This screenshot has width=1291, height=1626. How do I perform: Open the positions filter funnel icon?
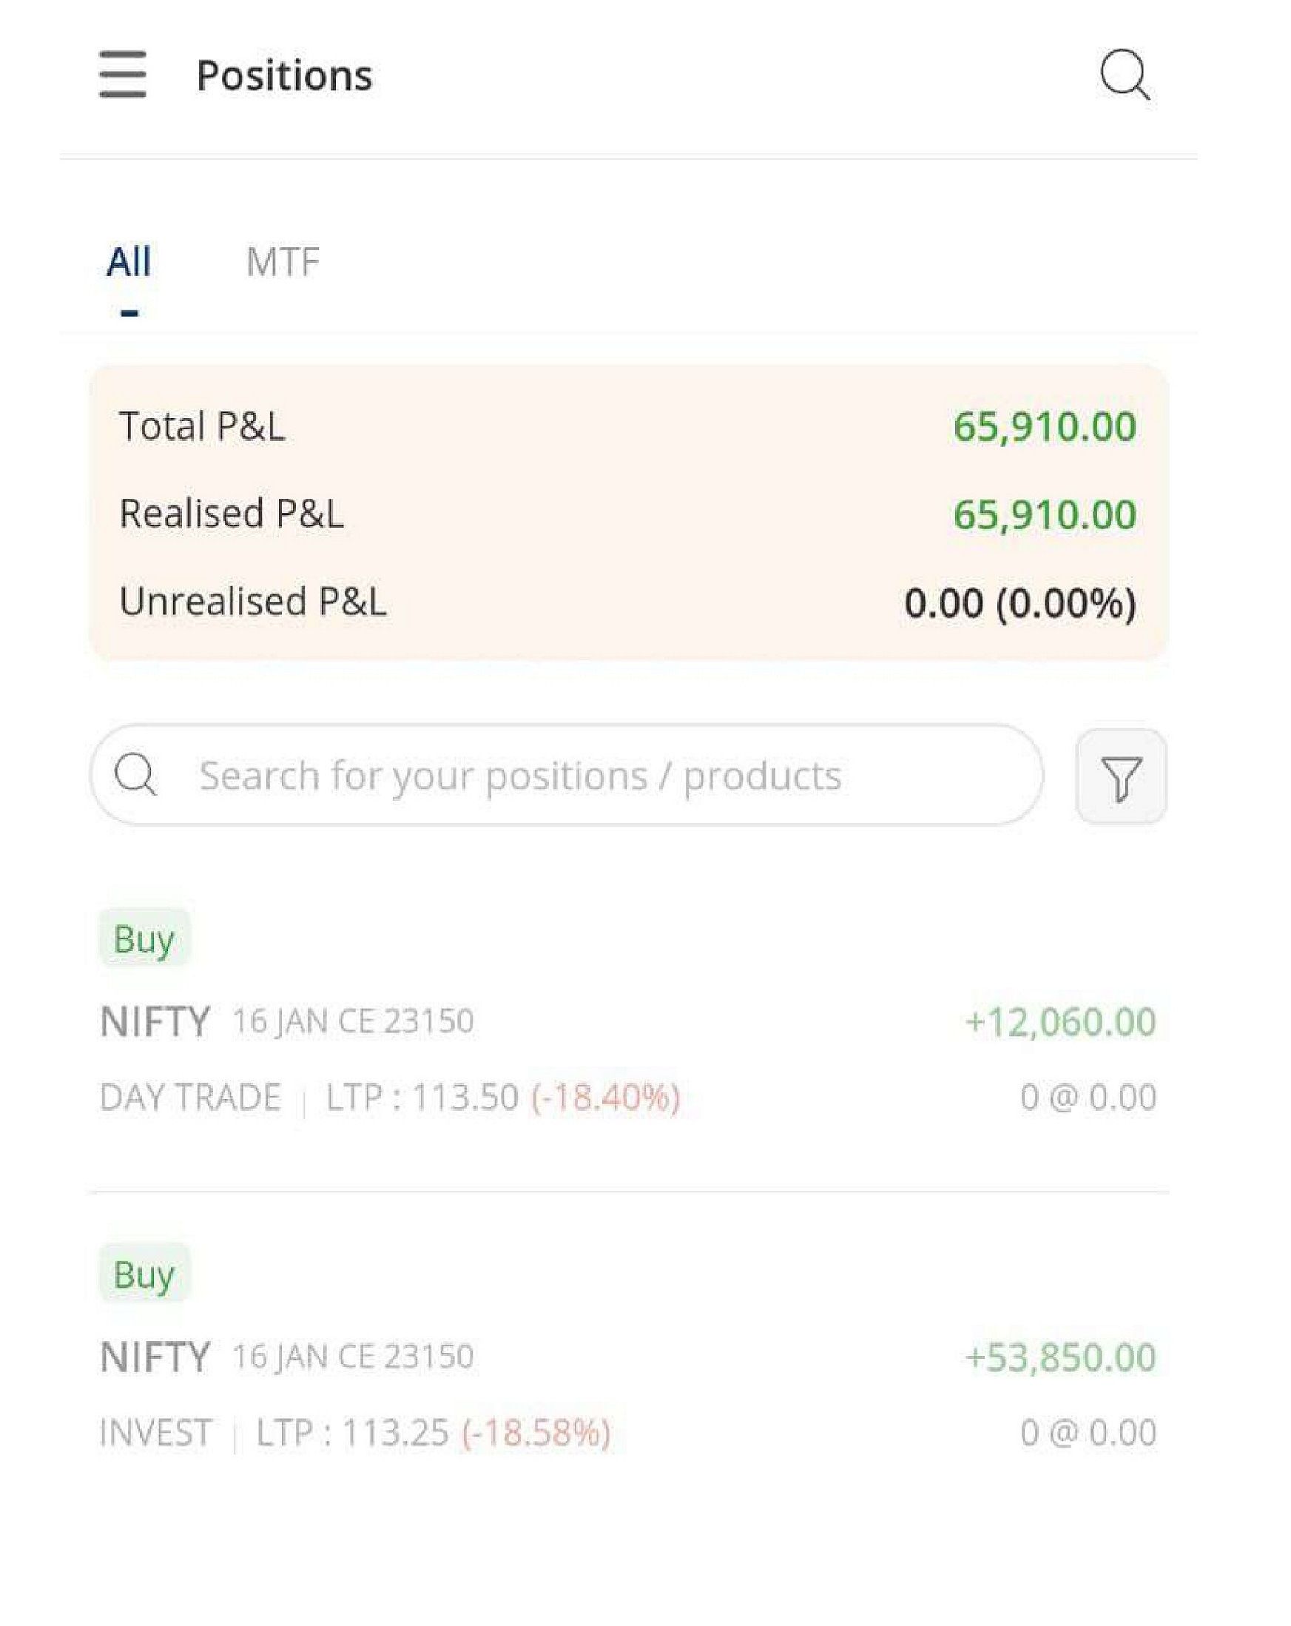tap(1122, 776)
